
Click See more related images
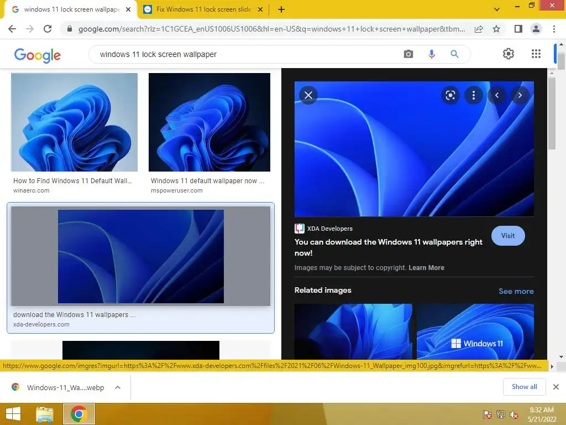click(x=516, y=291)
